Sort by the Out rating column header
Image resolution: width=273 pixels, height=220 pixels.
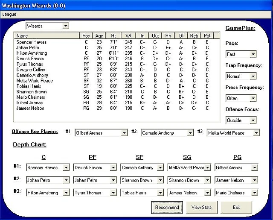[155, 36]
